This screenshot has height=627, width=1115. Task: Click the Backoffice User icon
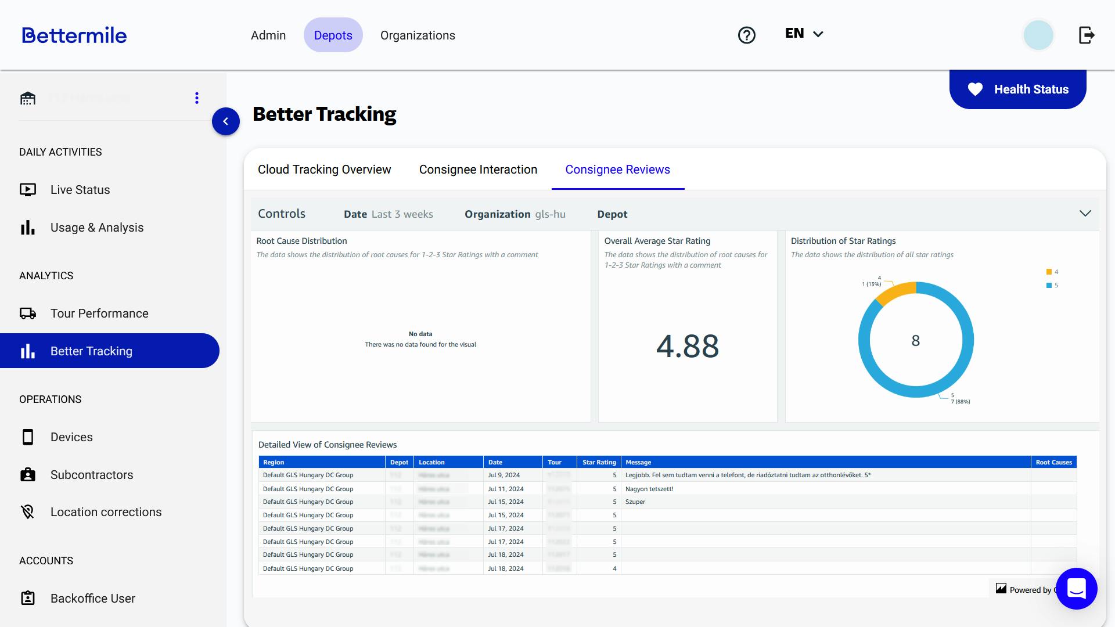click(x=28, y=599)
